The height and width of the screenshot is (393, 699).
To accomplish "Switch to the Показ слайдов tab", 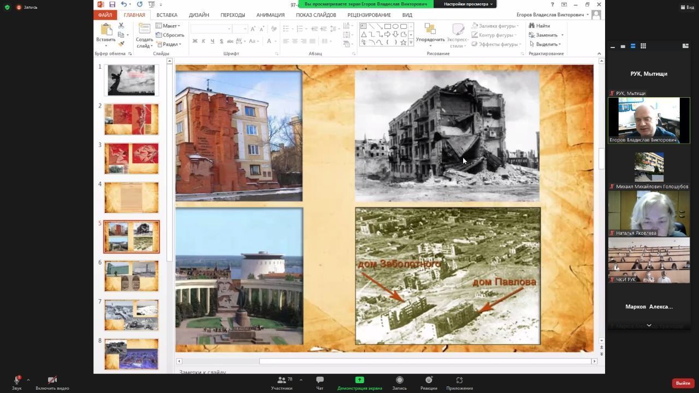I will (316, 15).
